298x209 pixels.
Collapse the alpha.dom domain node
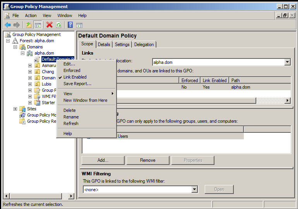[22, 53]
